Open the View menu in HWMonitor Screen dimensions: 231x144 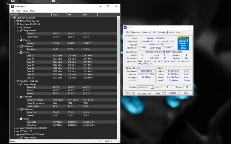(19, 11)
